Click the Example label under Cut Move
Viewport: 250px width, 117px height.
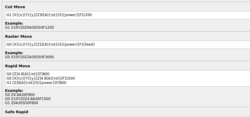14,23
